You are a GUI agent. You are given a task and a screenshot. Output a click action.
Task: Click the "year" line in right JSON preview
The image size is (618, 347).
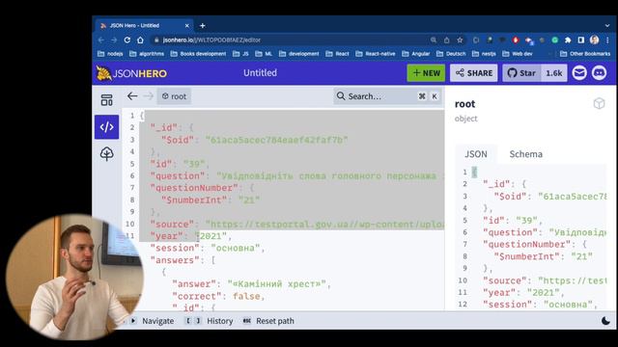[x=523, y=293]
